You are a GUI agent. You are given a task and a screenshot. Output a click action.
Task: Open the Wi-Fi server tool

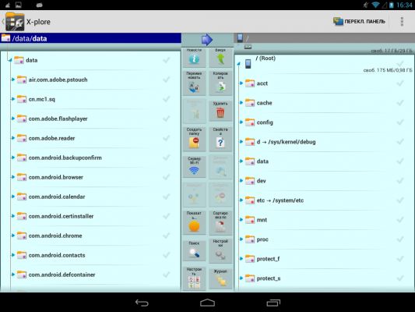pos(194,166)
